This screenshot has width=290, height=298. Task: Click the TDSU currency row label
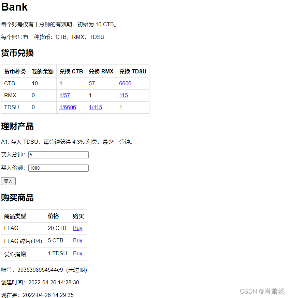click(x=12, y=108)
